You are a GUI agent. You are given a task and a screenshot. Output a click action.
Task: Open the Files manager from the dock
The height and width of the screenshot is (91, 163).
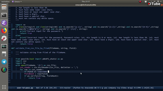tap(4, 7)
